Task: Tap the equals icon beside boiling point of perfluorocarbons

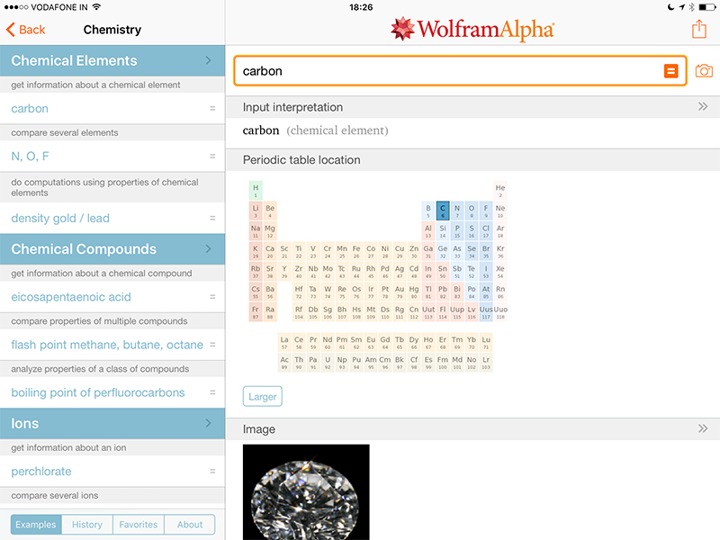Action: 212,392
